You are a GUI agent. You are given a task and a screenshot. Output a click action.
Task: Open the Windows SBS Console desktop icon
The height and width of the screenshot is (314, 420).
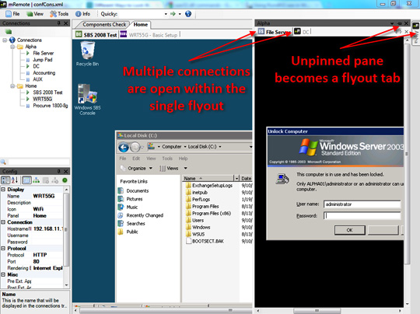87,99
